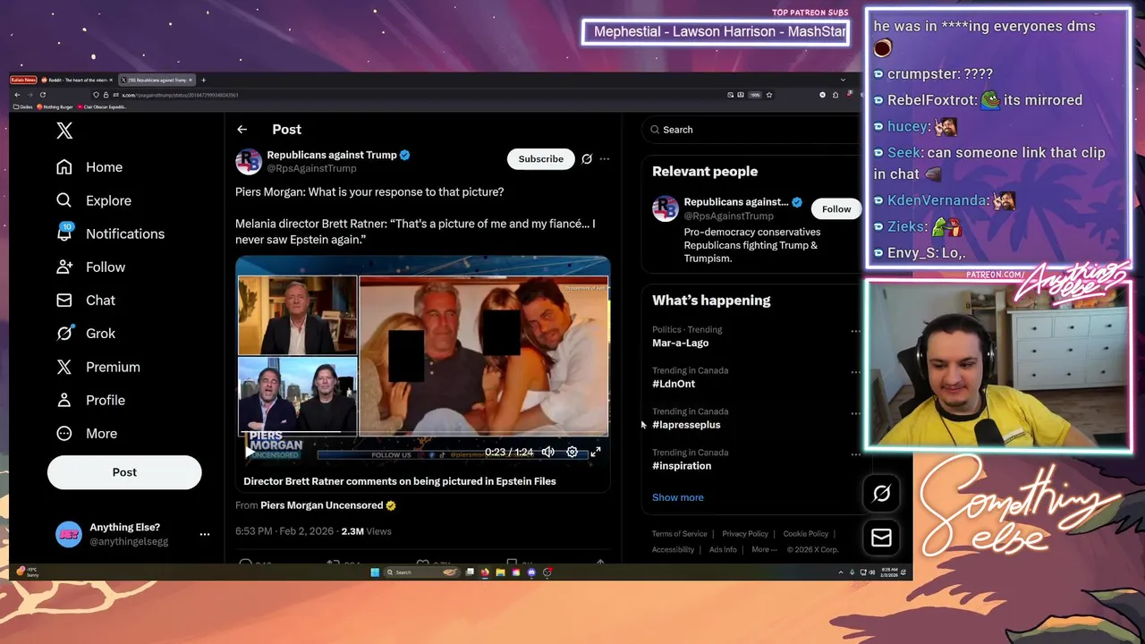Screen dimensions: 1145x644
Task: Open the Follow page in the sidebar
Action: (90, 267)
